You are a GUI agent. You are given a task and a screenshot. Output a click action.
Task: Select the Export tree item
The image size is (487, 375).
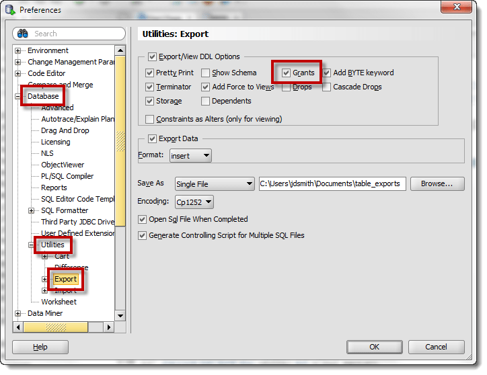click(65, 279)
